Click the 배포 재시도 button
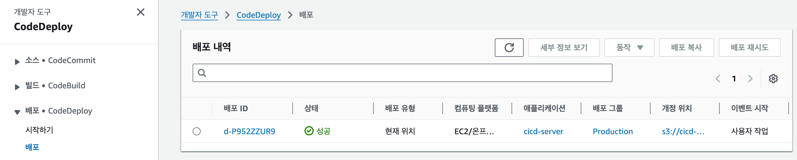The image size is (797, 160). point(749,47)
